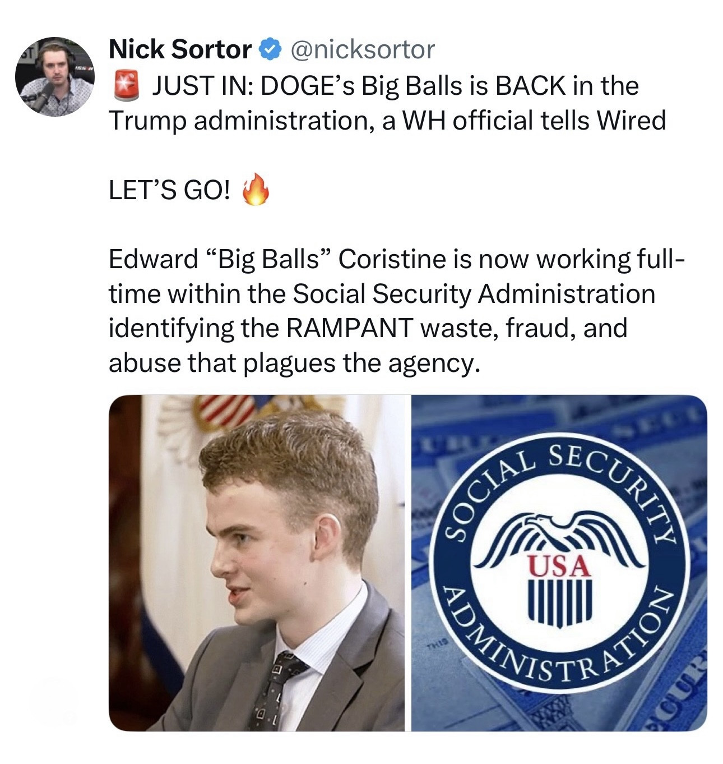The width and height of the screenshot is (723, 764).
Task: Open Nick Sortor's profile avatar
Action: click(x=55, y=77)
